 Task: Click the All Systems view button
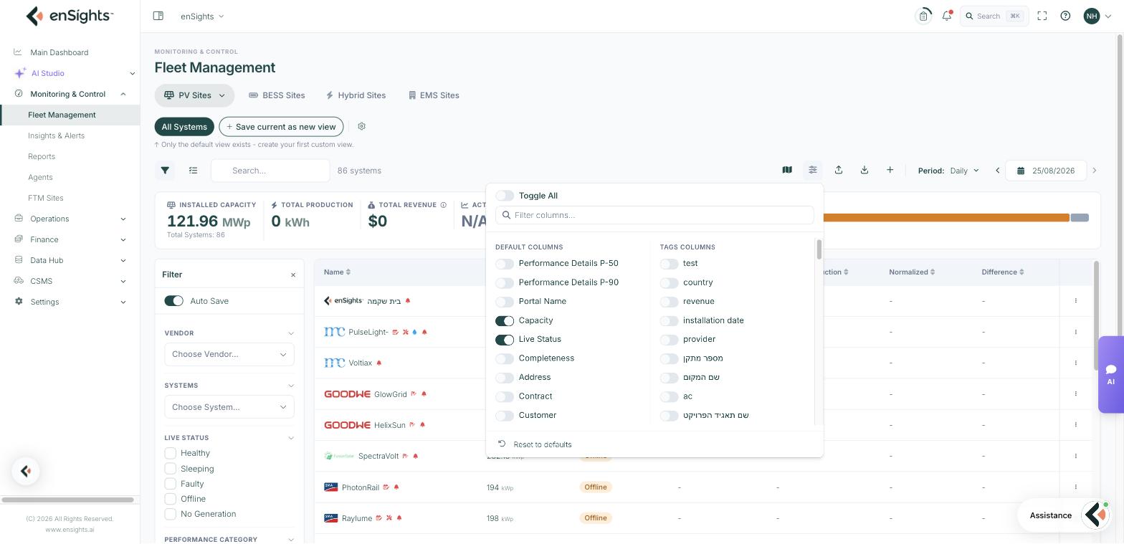pos(184,127)
